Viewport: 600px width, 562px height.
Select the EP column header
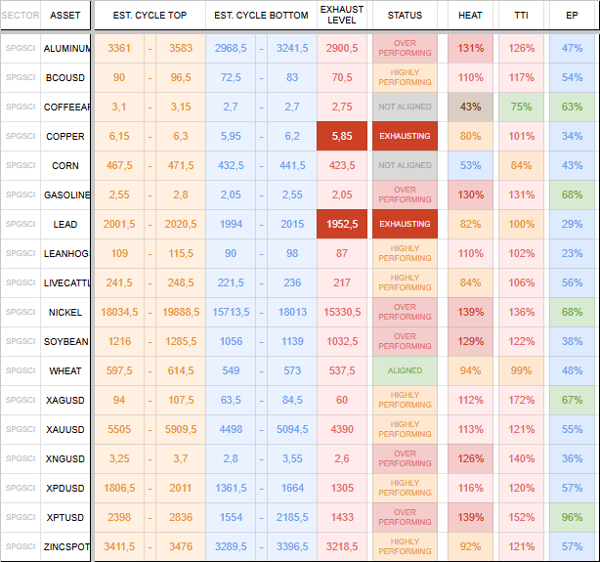coord(572,16)
